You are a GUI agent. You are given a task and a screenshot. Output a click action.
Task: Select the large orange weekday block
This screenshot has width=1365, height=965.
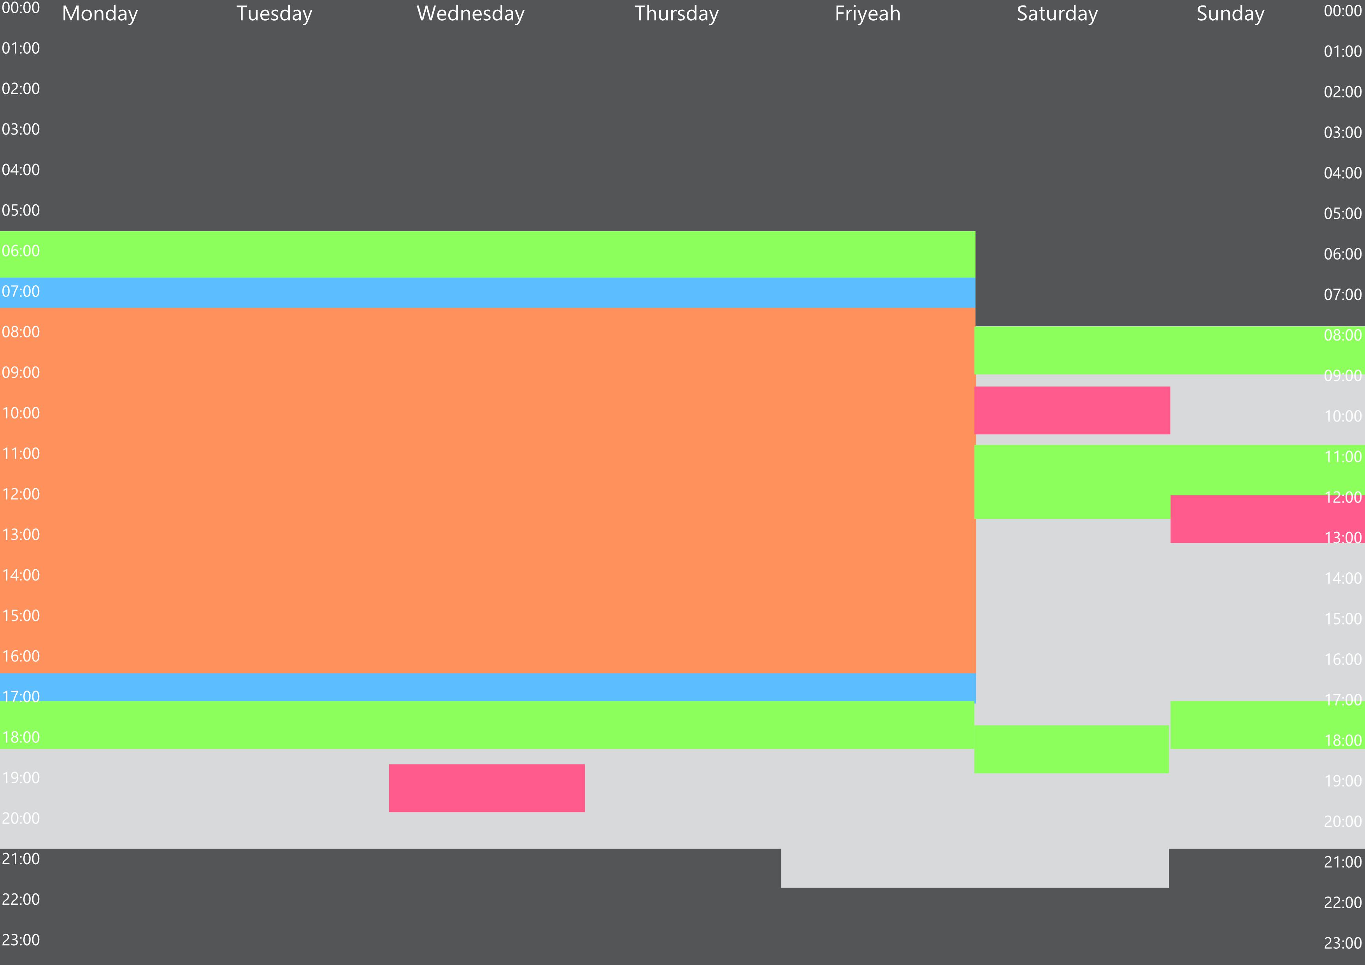pyautogui.click(x=488, y=491)
